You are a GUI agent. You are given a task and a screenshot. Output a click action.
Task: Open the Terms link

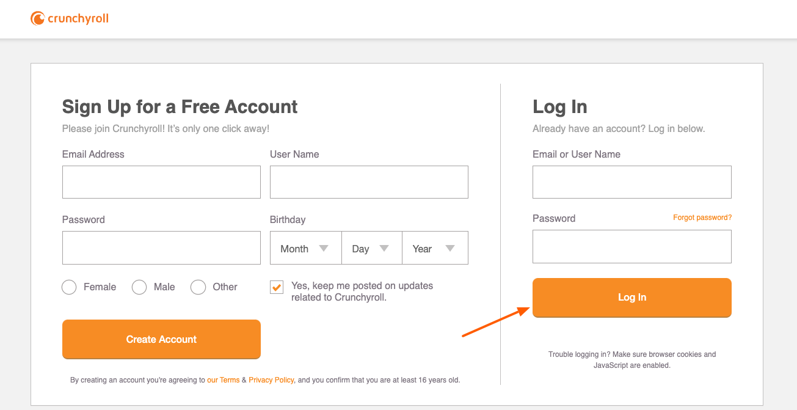tap(223, 380)
